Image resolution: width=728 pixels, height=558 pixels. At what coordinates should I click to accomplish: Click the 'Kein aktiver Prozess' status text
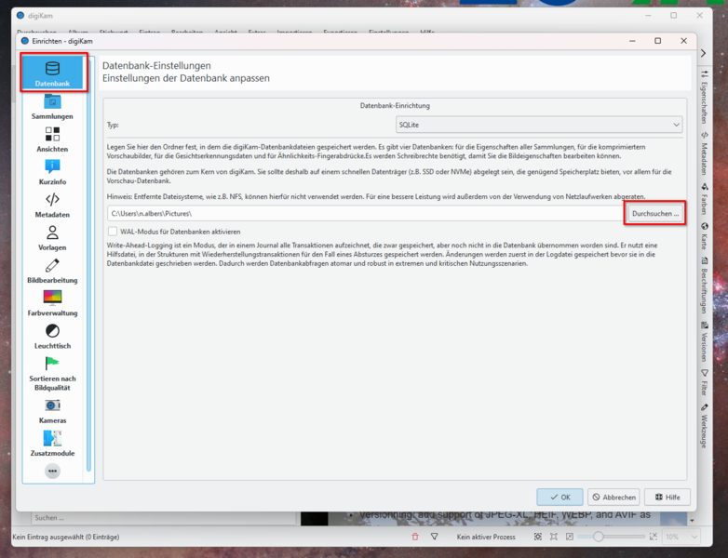pyautogui.click(x=486, y=537)
